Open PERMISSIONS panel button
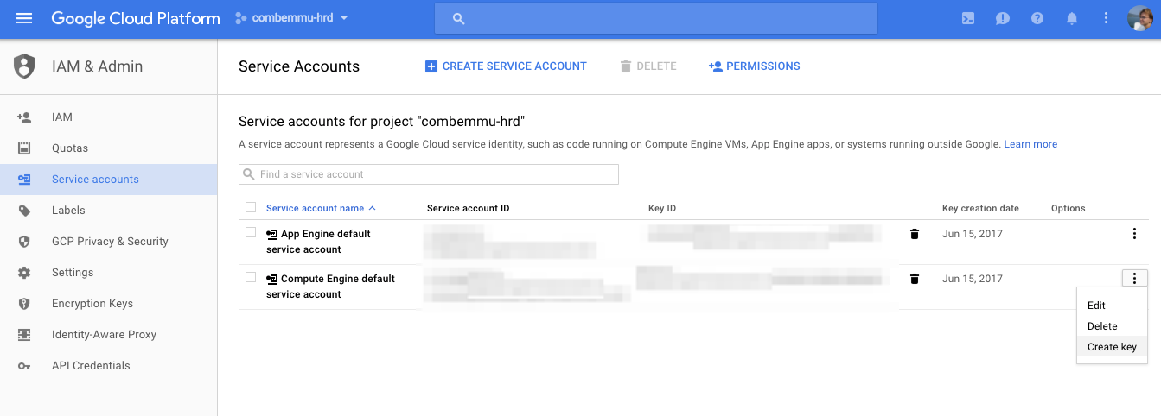Viewport: 1161px width, 416px height. [754, 66]
